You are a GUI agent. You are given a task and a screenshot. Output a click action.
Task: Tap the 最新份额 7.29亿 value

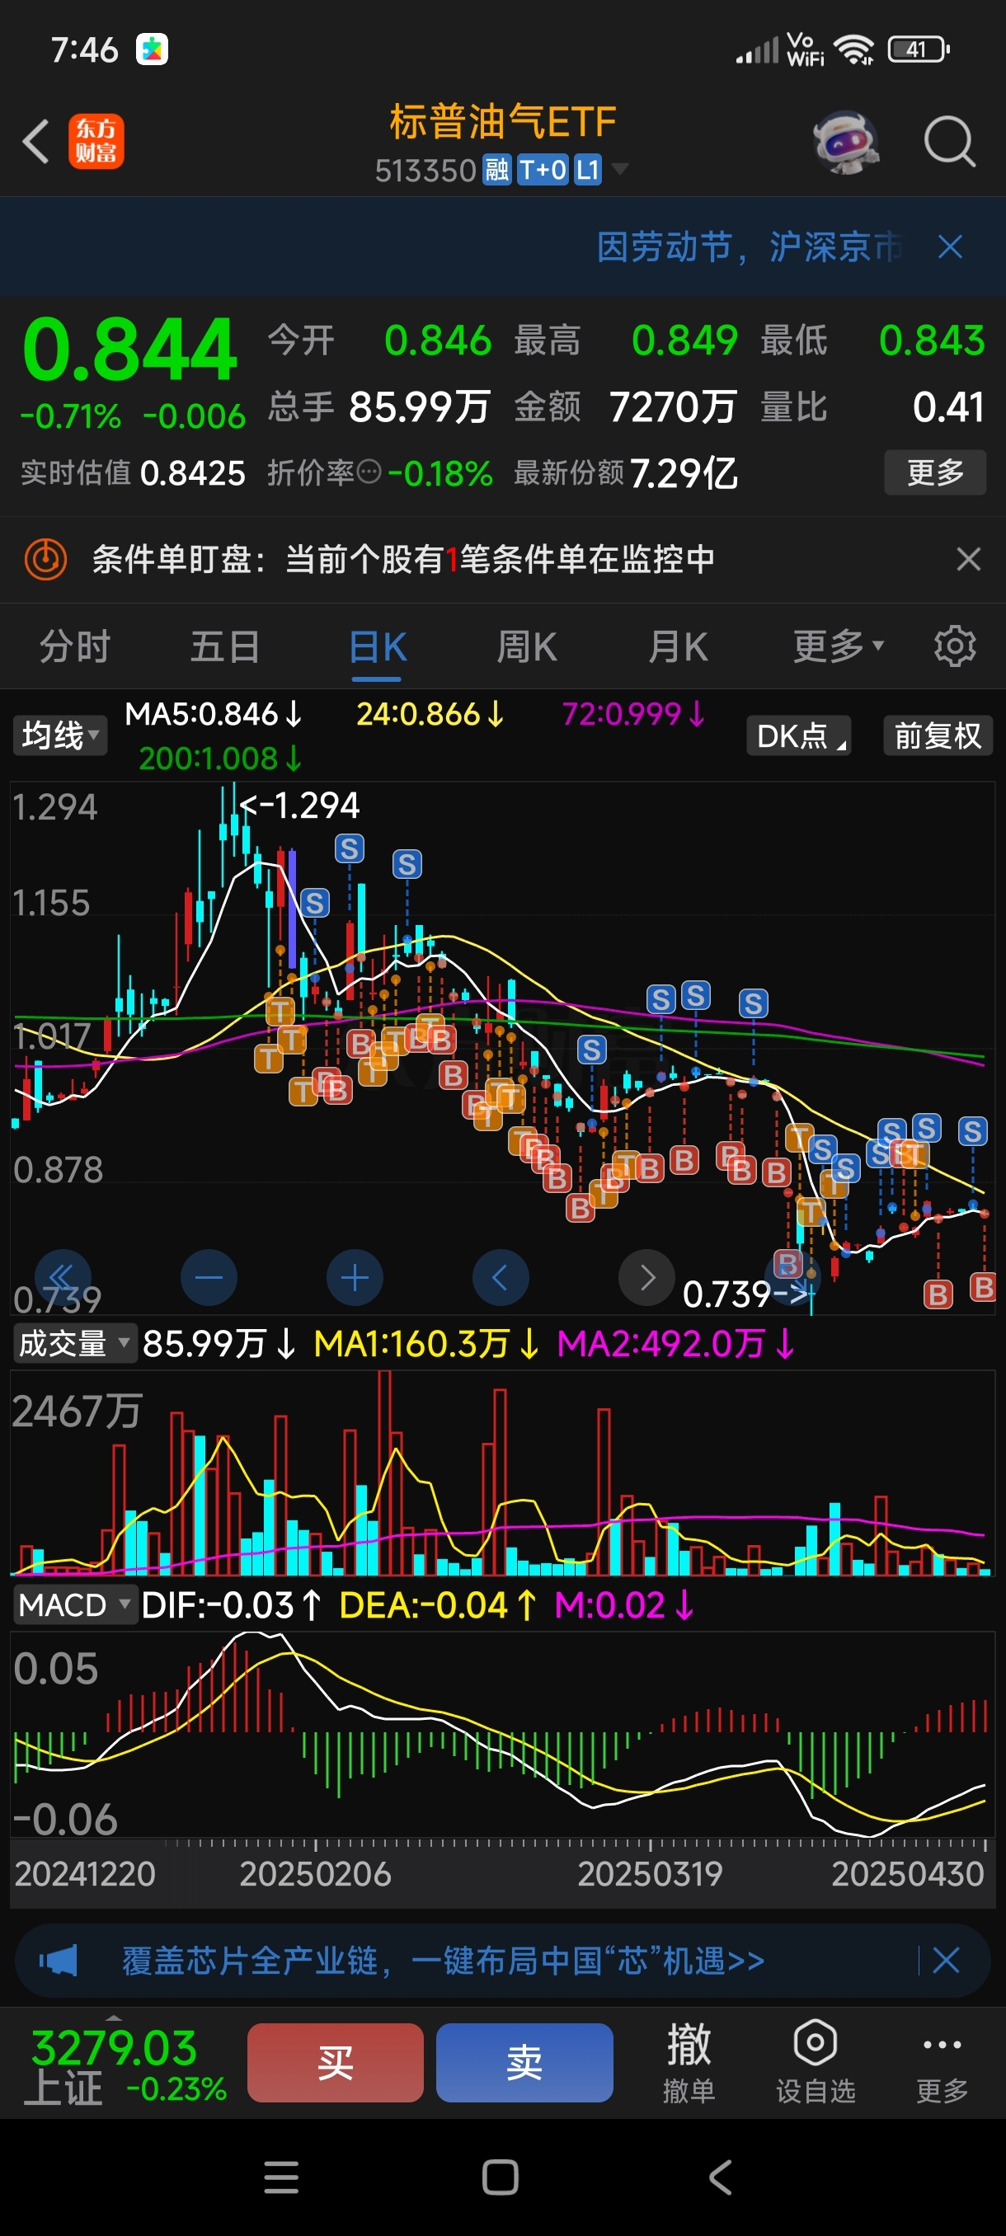tap(684, 473)
